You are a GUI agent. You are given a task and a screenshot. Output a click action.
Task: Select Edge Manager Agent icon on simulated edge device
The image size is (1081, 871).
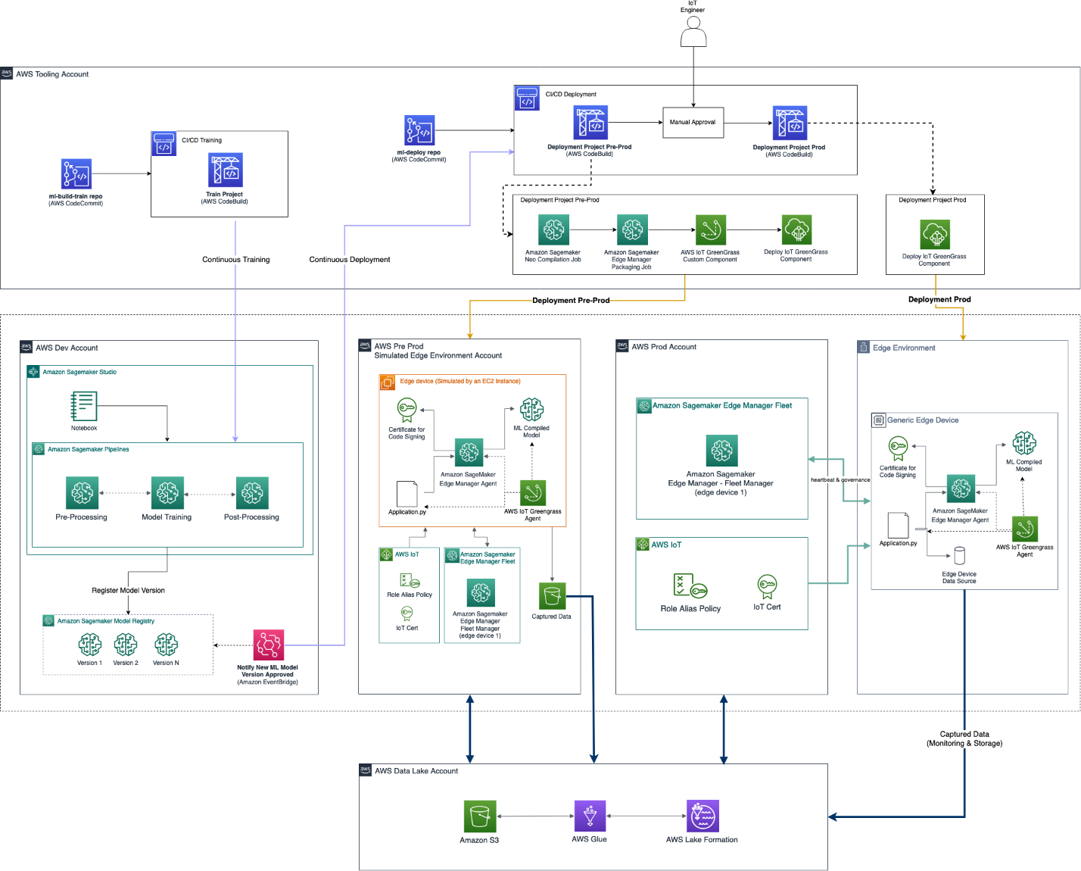click(469, 453)
